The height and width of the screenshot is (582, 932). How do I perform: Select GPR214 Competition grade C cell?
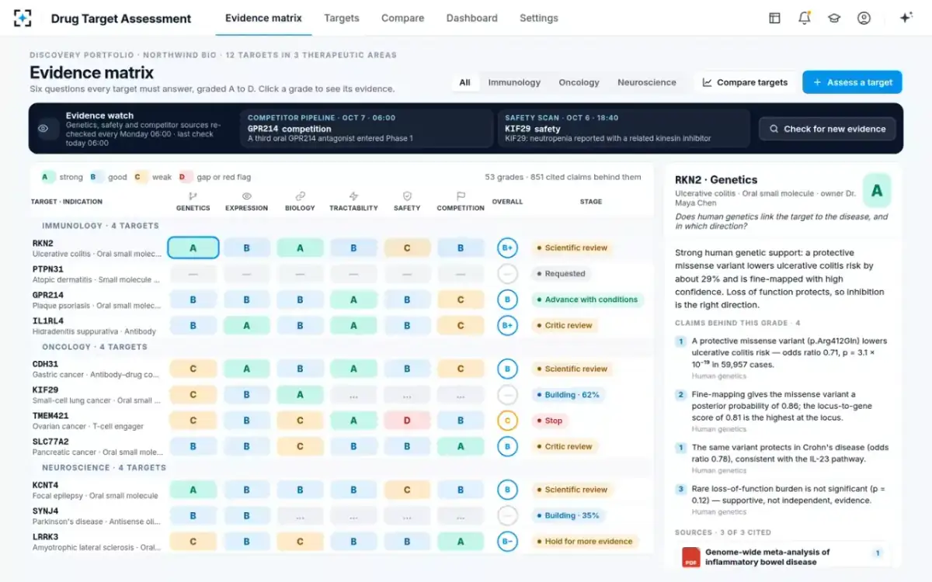[461, 300]
